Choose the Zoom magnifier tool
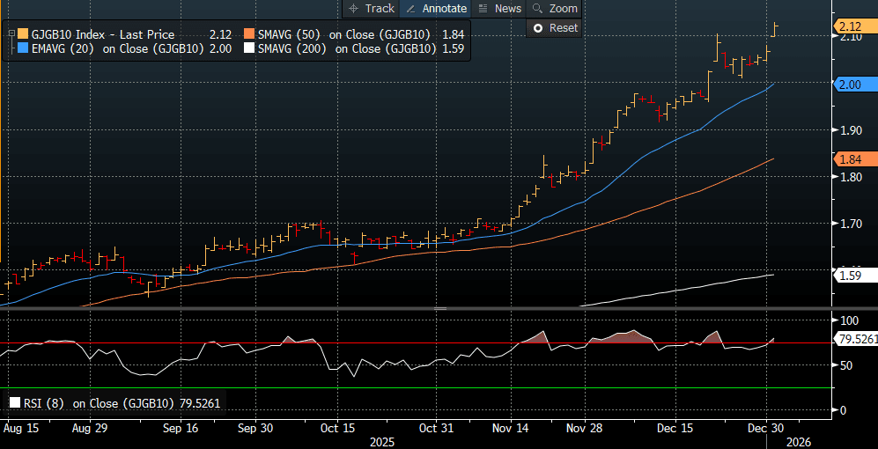The width and height of the screenshot is (878, 449). [x=554, y=8]
